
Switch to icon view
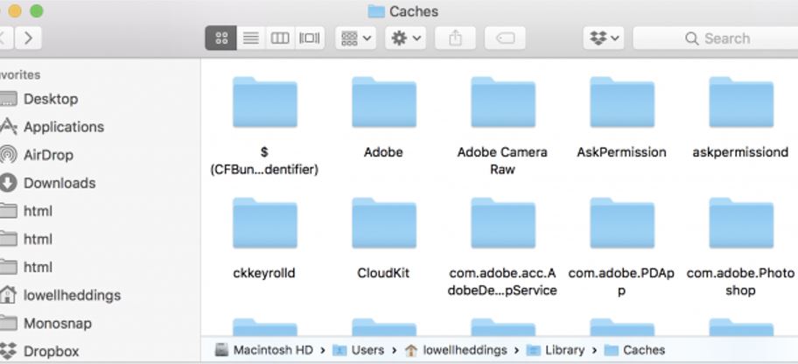click(x=220, y=38)
